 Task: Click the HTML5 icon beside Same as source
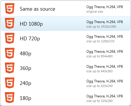pos(10,9)
